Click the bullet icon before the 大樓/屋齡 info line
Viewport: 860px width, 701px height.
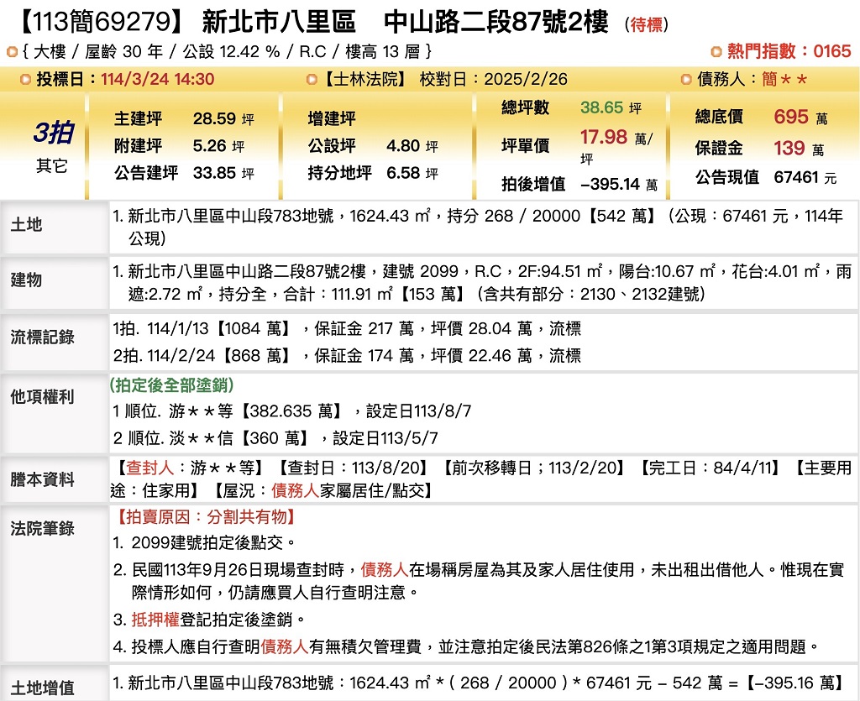[x=12, y=52]
